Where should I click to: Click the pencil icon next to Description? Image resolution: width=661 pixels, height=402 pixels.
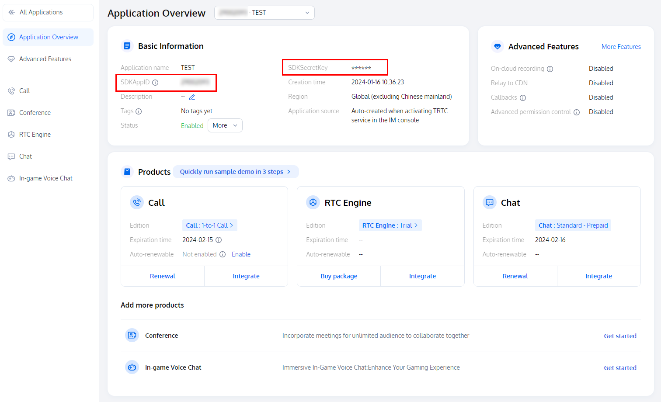[x=192, y=97]
